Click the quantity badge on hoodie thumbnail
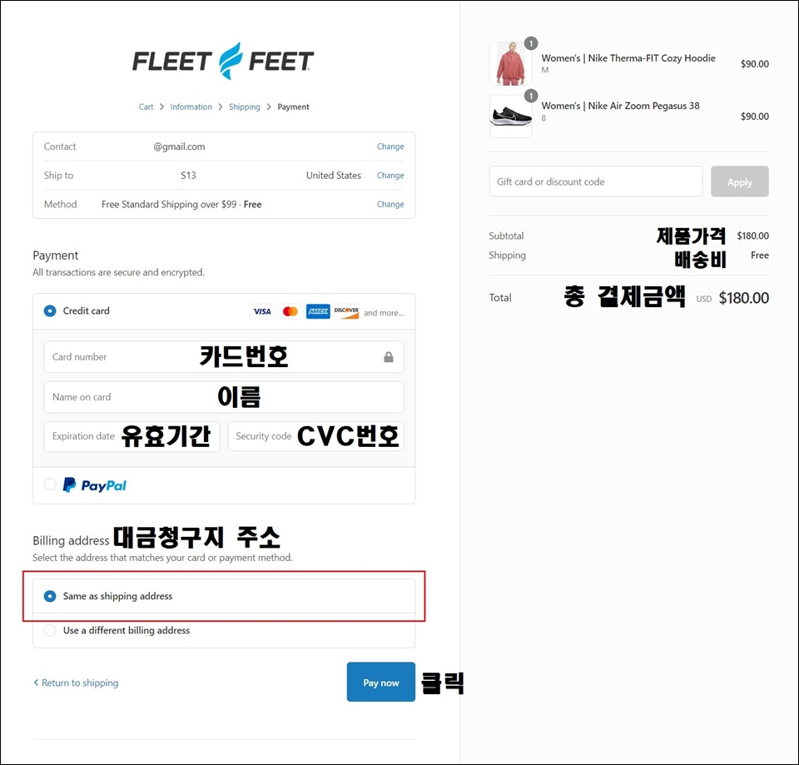The height and width of the screenshot is (765, 799). click(x=531, y=43)
